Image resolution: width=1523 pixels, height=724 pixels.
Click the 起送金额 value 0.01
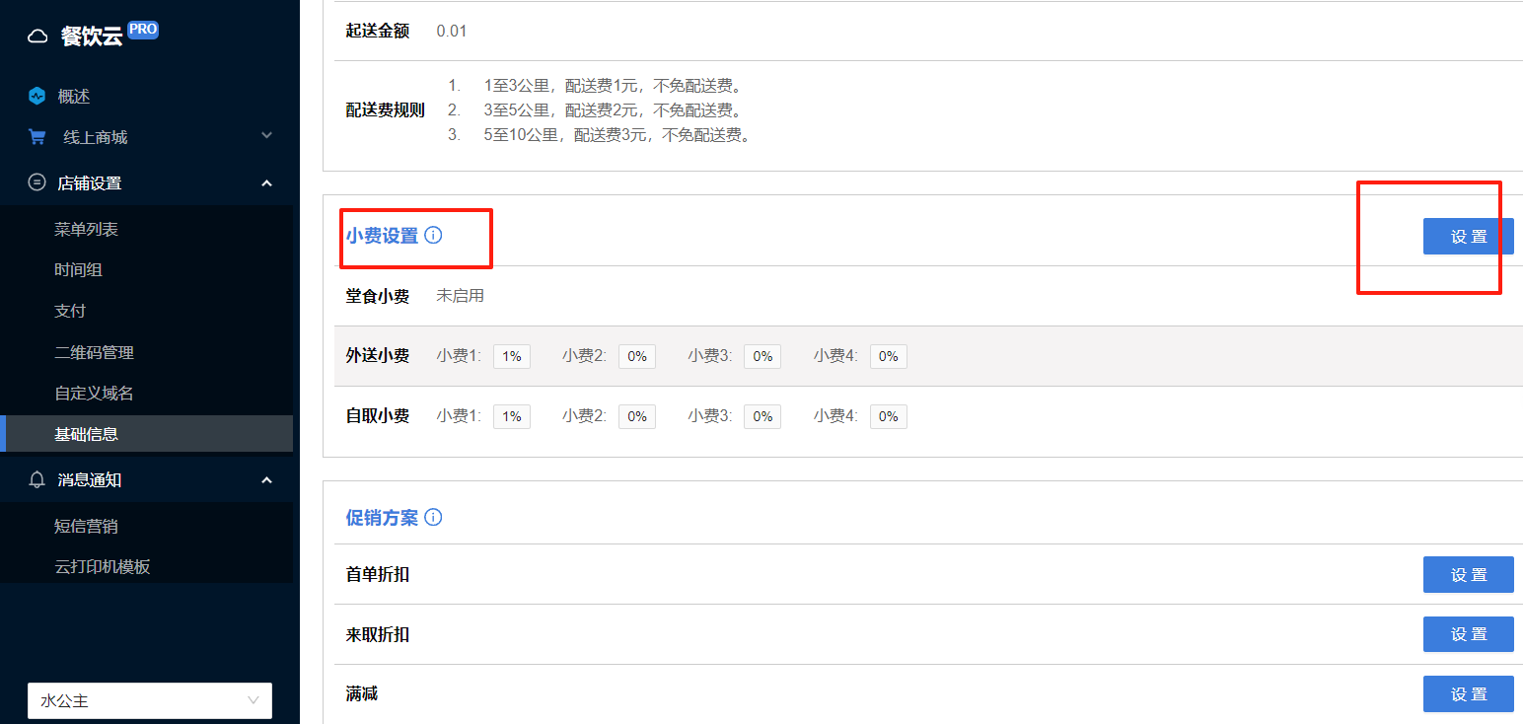[452, 31]
